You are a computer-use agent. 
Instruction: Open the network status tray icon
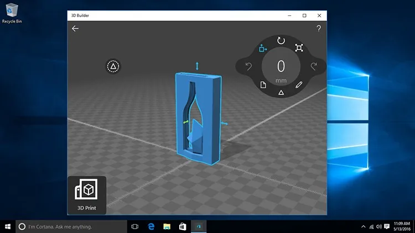371,227
